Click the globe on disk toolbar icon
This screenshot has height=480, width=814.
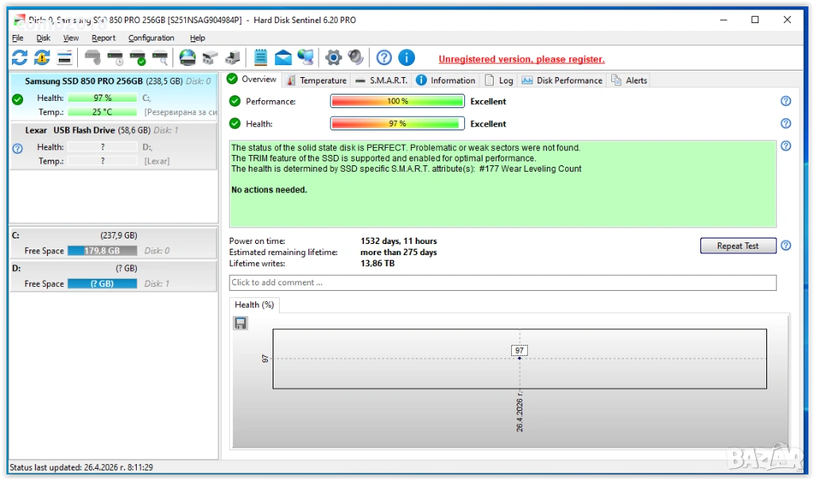(x=187, y=57)
